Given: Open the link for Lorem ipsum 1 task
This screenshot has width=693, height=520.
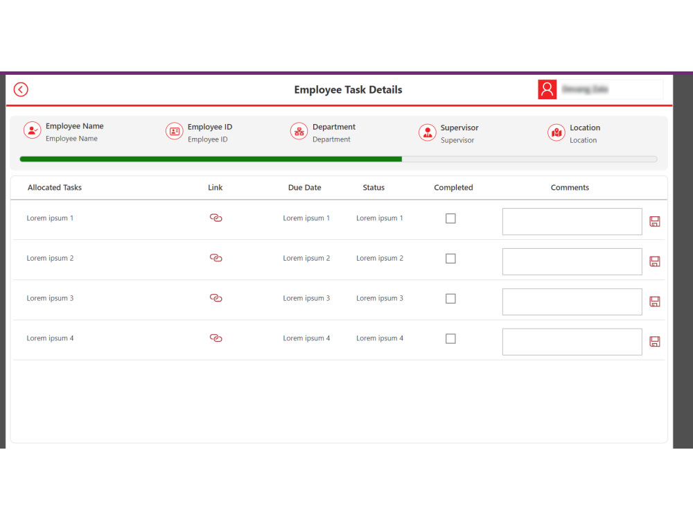Looking at the screenshot, I should [x=216, y=218].
